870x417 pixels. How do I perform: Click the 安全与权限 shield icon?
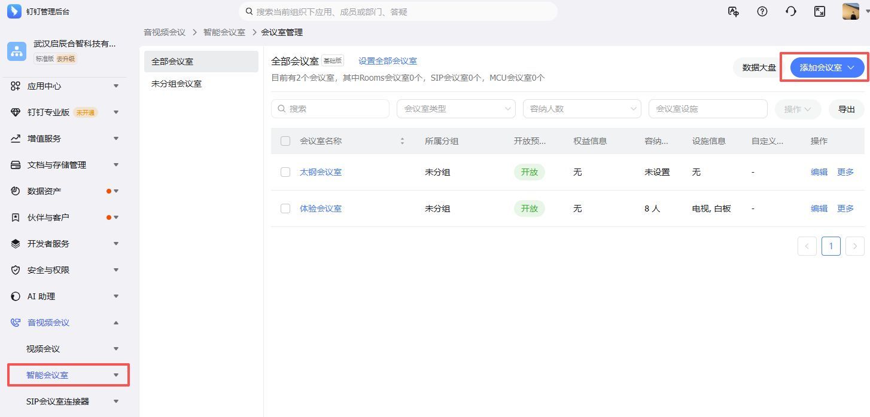tap(16, 270)
